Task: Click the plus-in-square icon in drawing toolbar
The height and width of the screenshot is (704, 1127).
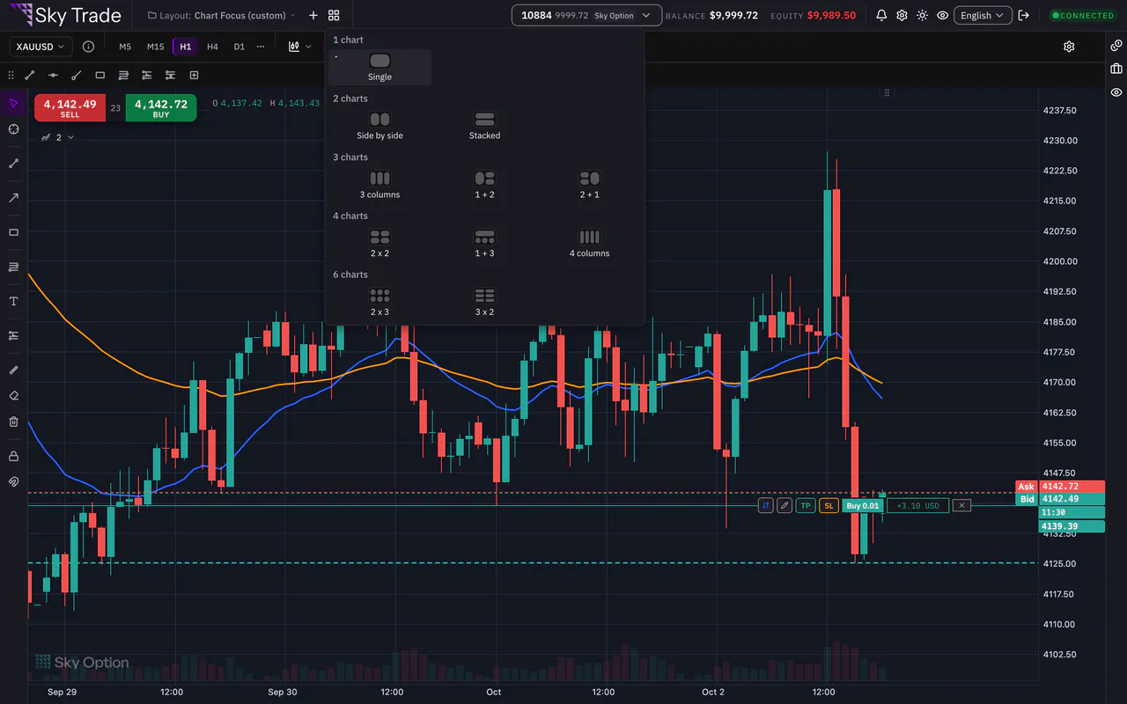Action: pos(195,76)
